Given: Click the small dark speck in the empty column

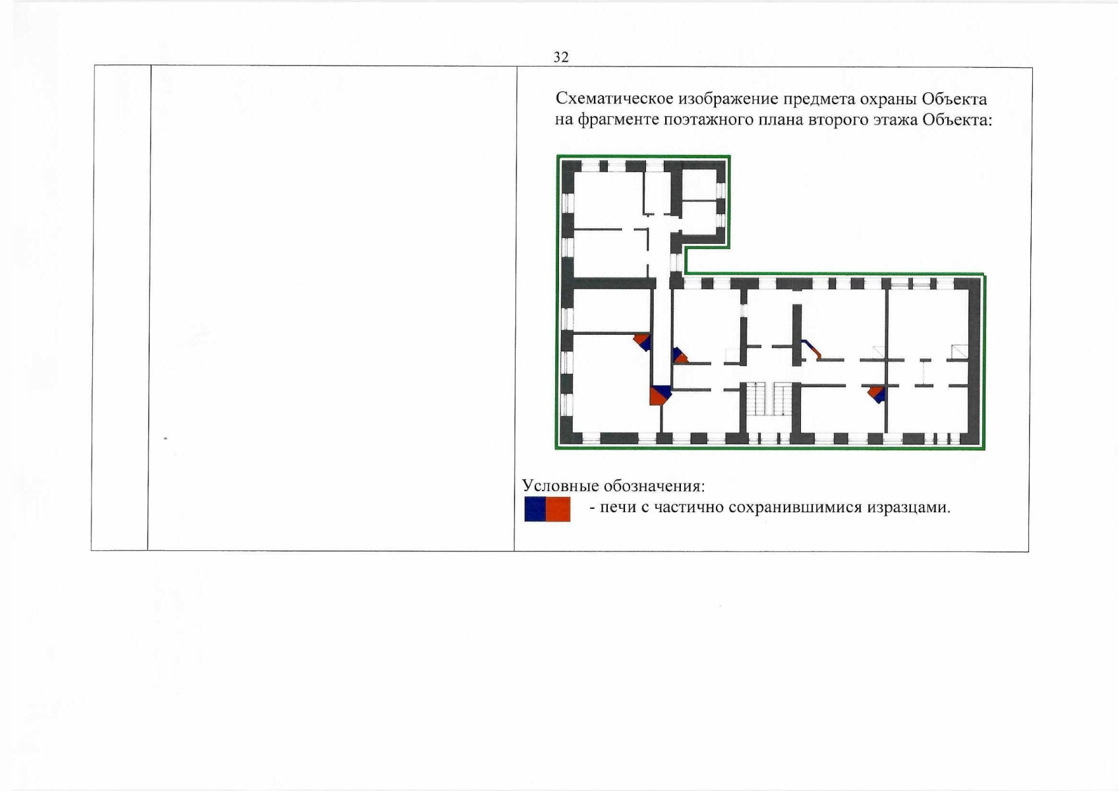Looking at the screenshot, I should (x=165, y=438).
